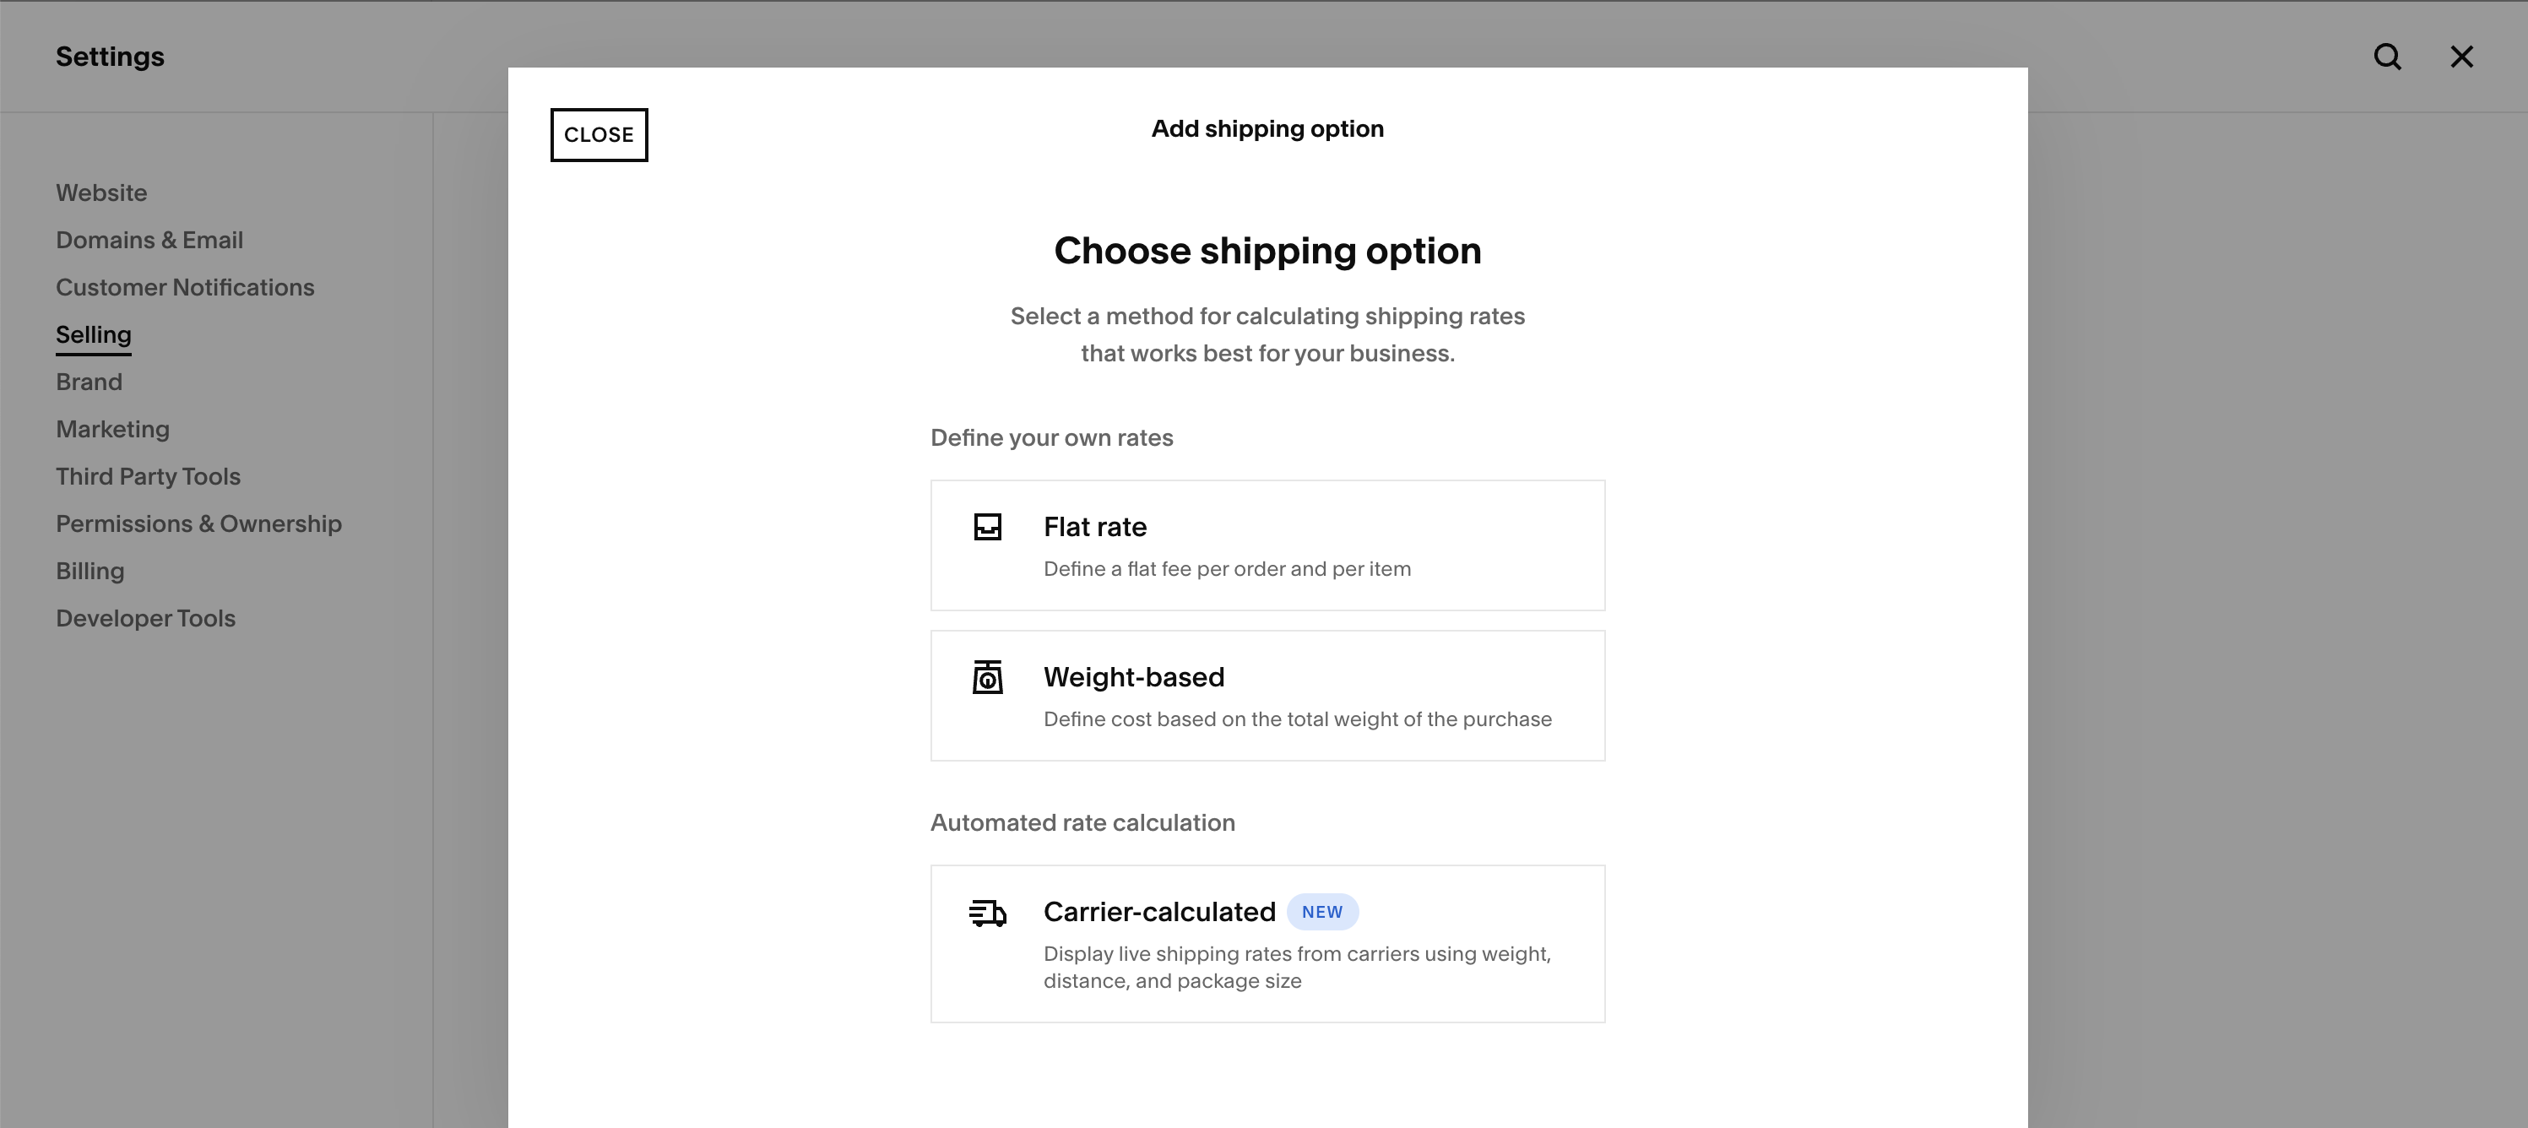Open the Website settings section
2528x1128 pixels.
point(101,193)
